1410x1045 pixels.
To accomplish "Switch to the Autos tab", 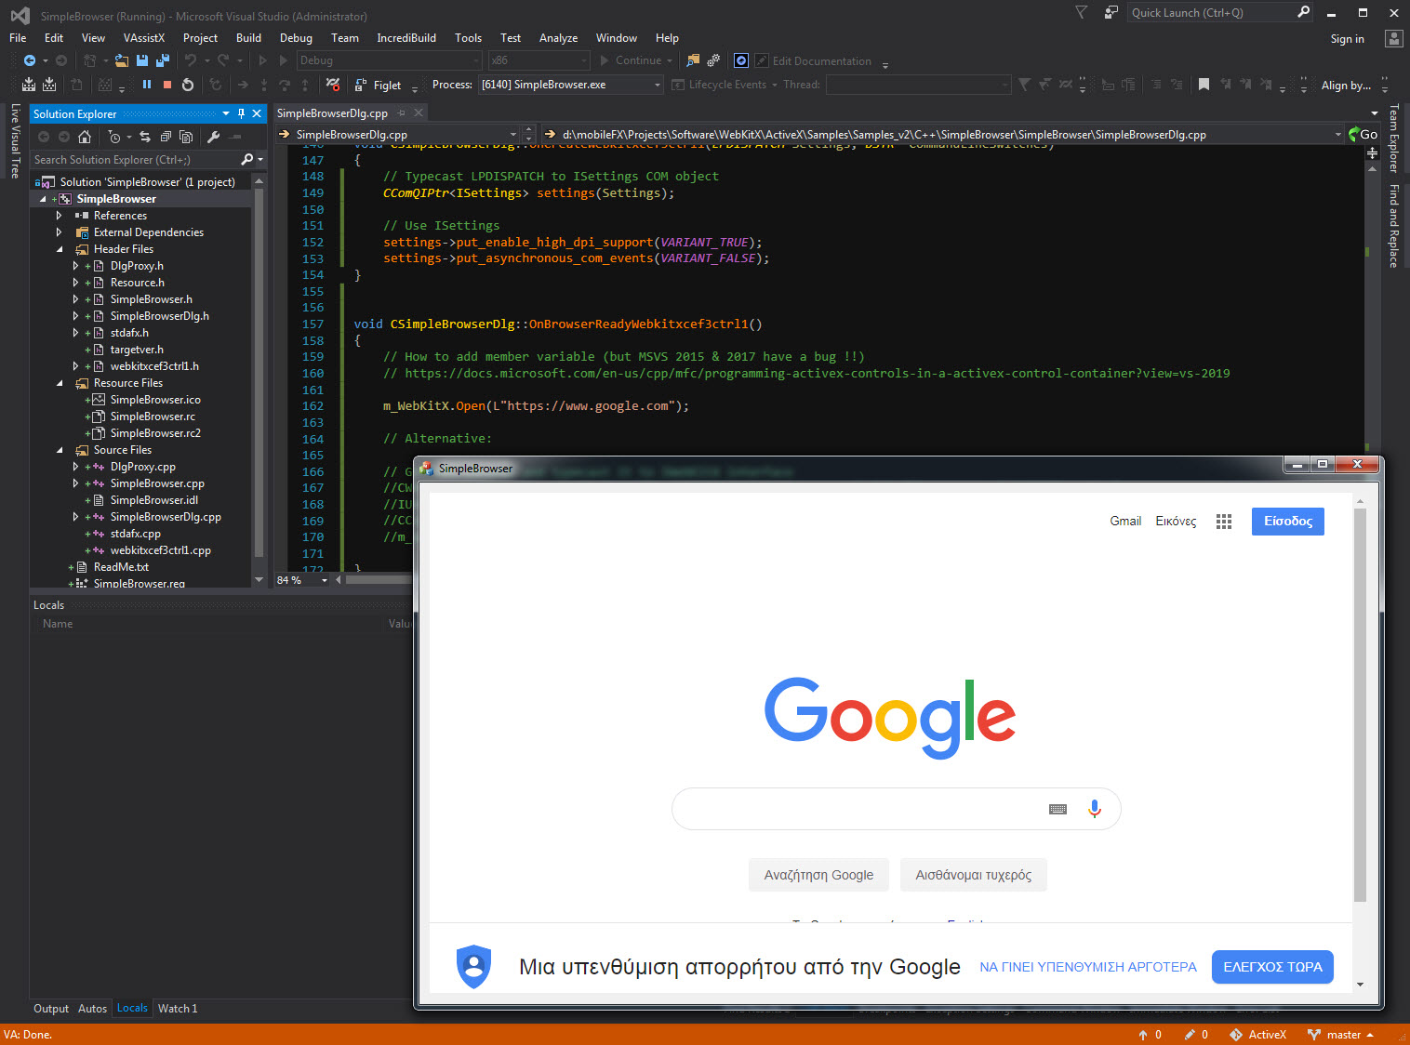I will click(x=92, y=1009).
